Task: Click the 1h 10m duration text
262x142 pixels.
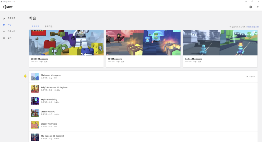Action: click(56, 114)
